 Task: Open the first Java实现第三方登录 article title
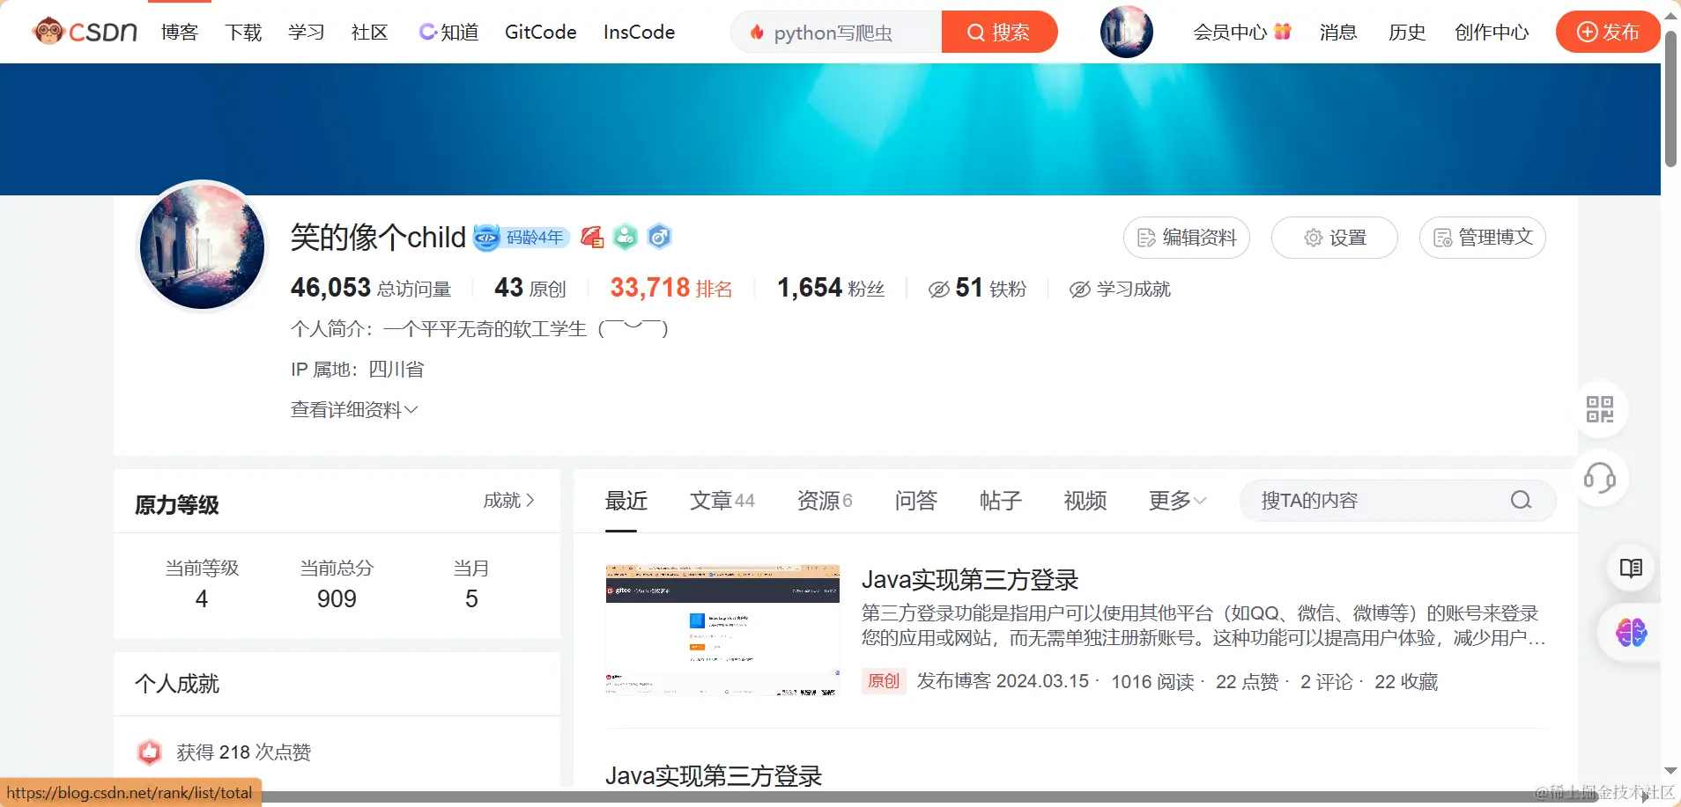(970, 580)
